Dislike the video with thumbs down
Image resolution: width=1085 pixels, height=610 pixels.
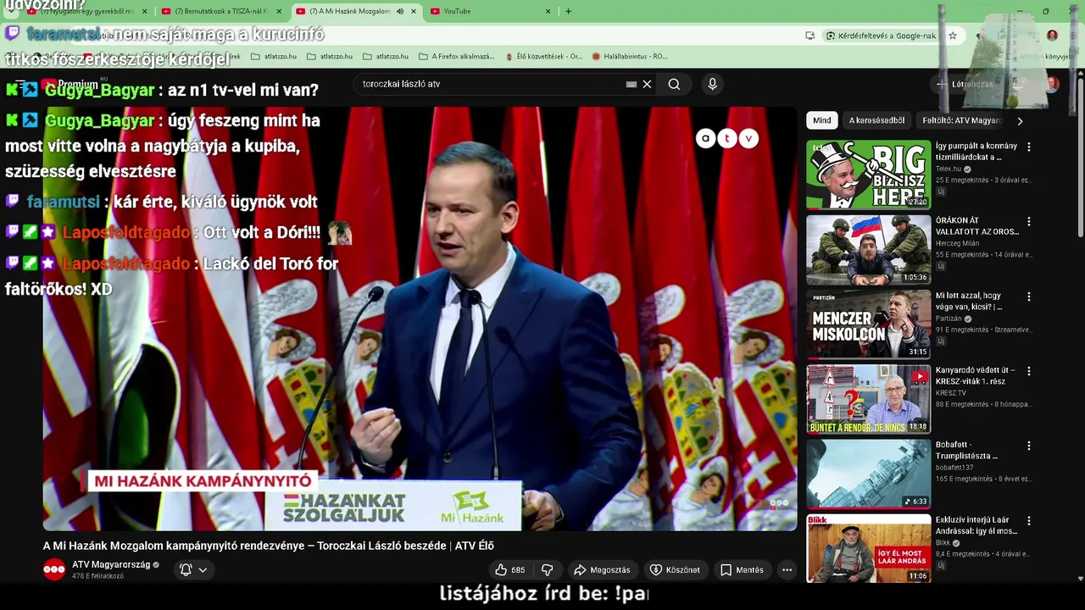coord(548,570)
